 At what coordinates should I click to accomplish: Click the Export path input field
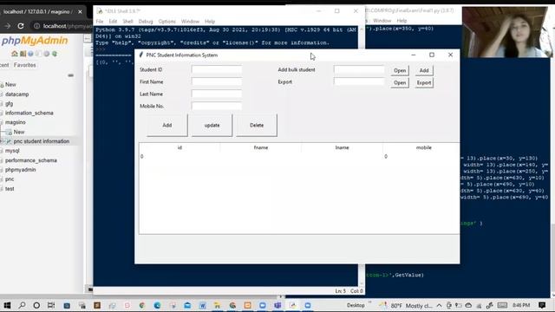click(x=359, y=81)
